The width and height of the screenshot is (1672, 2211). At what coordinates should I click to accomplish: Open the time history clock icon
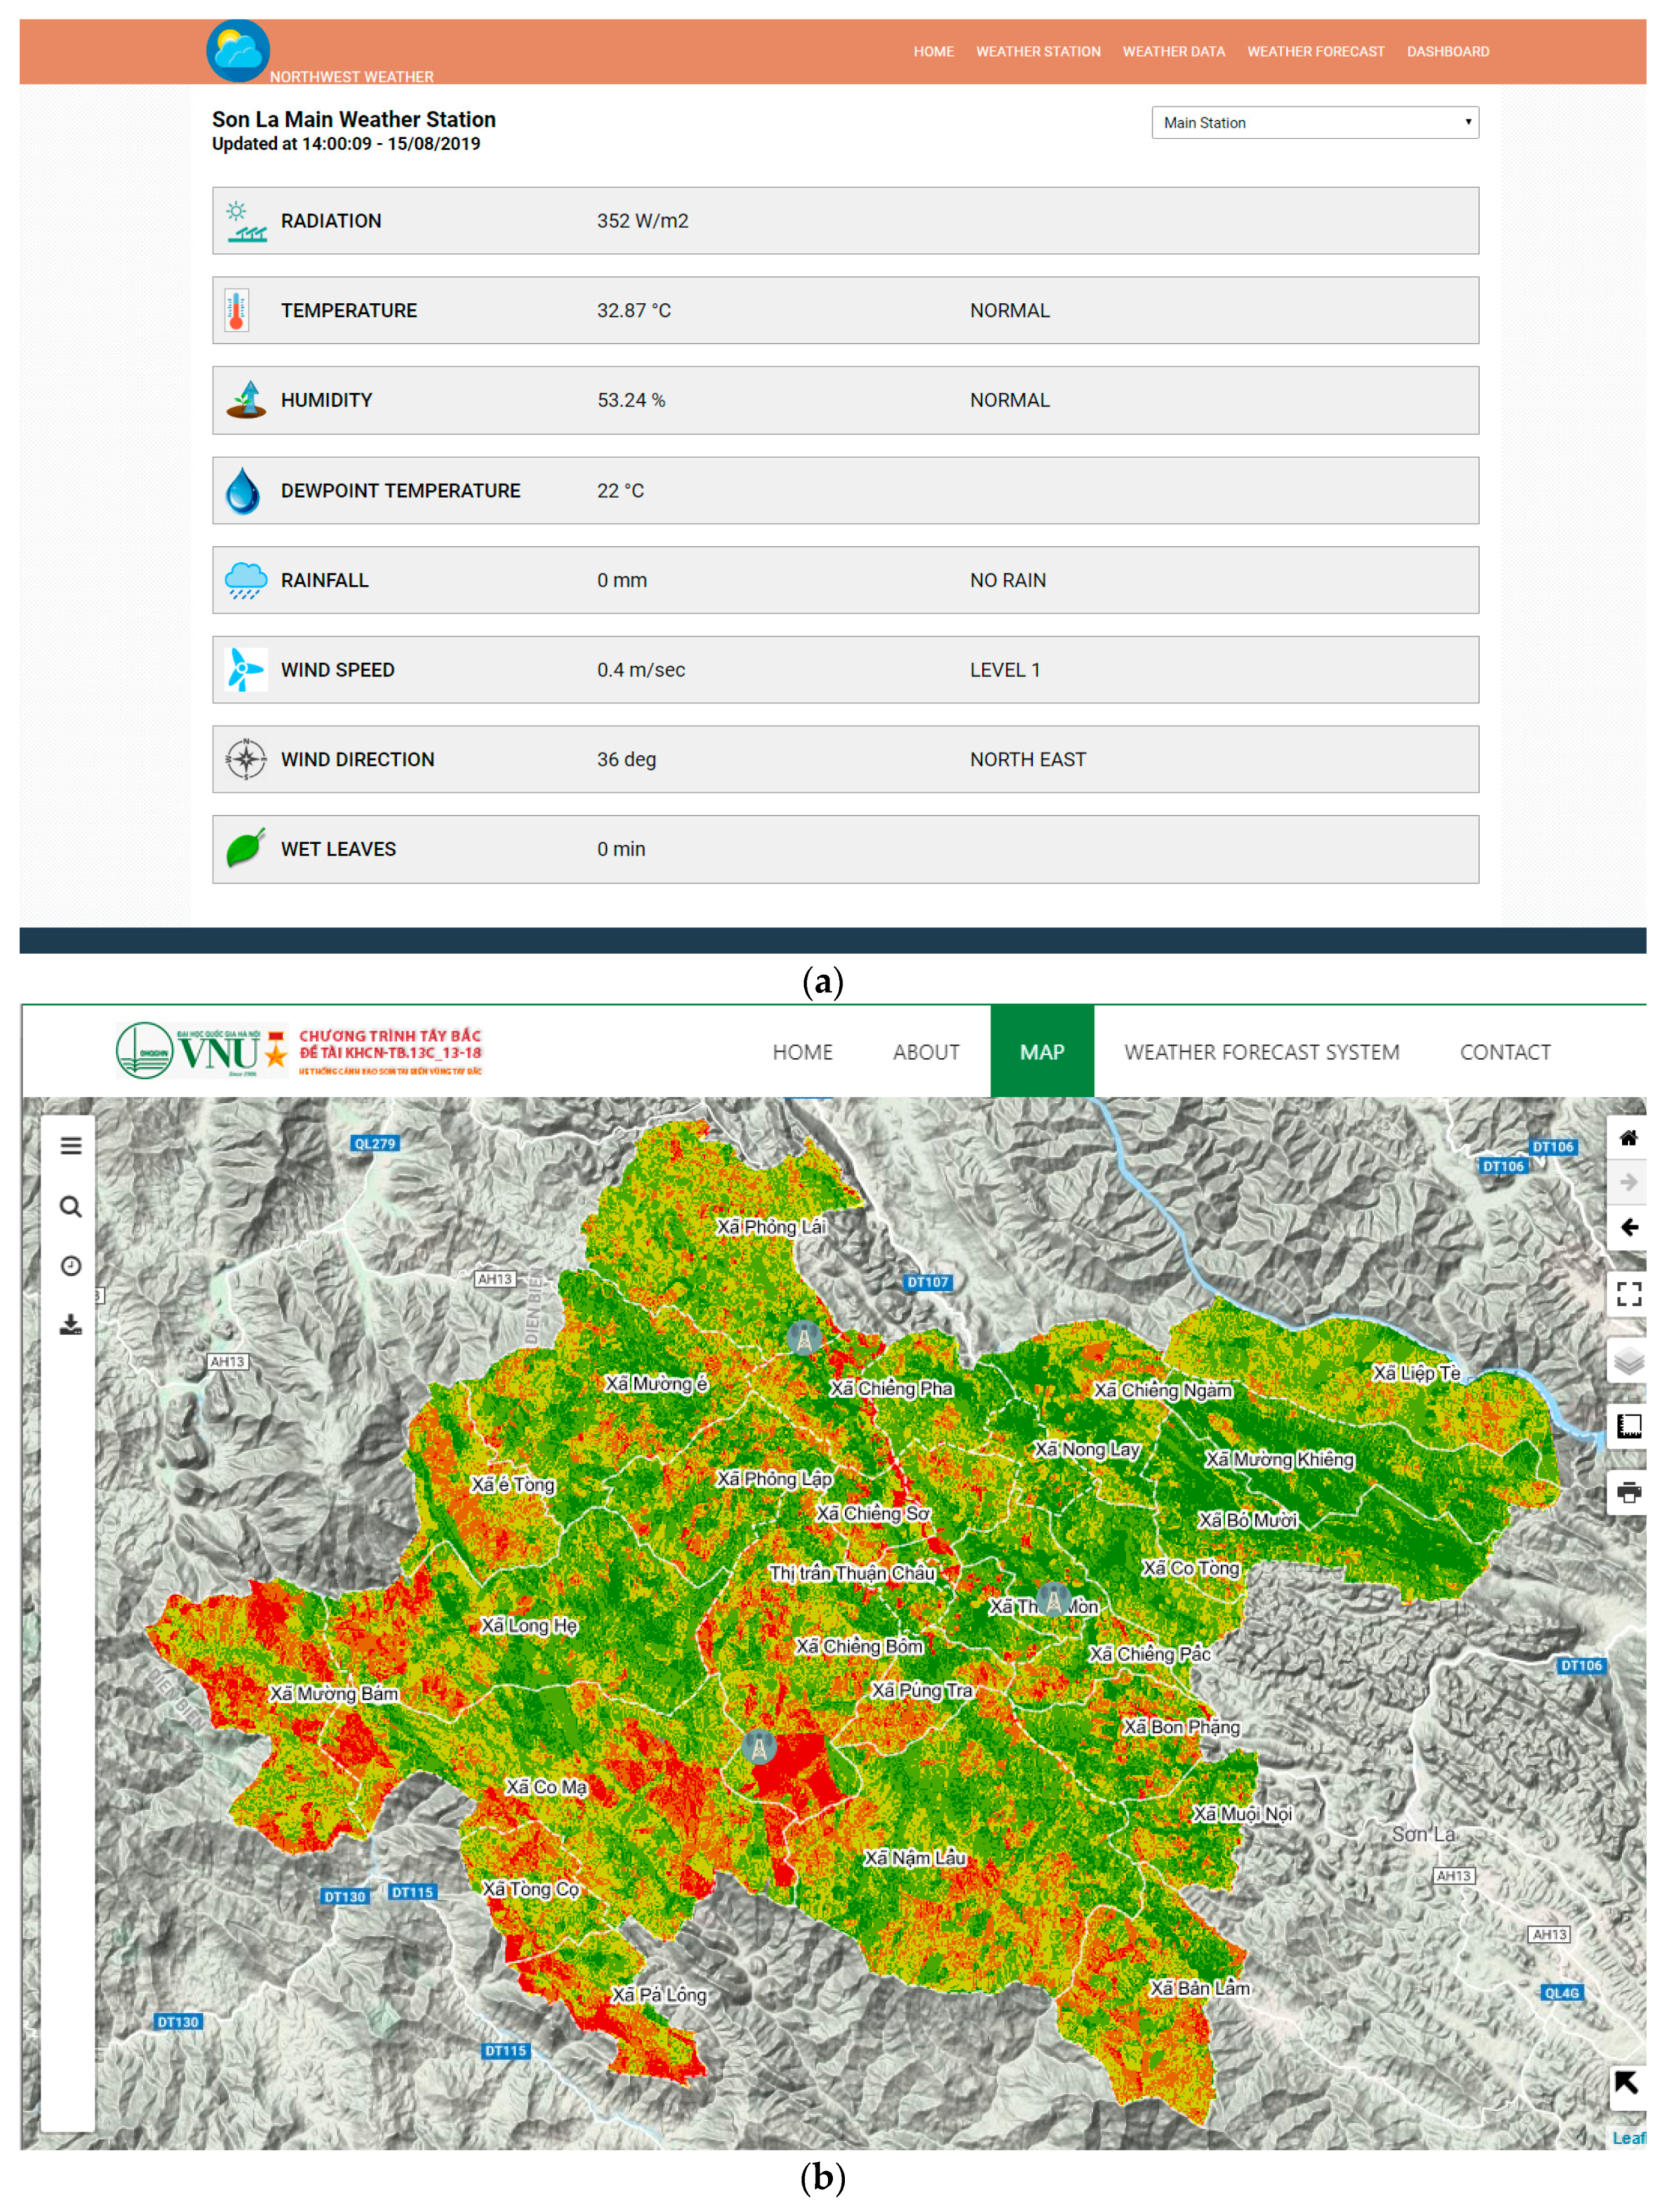click(71, 1265)
